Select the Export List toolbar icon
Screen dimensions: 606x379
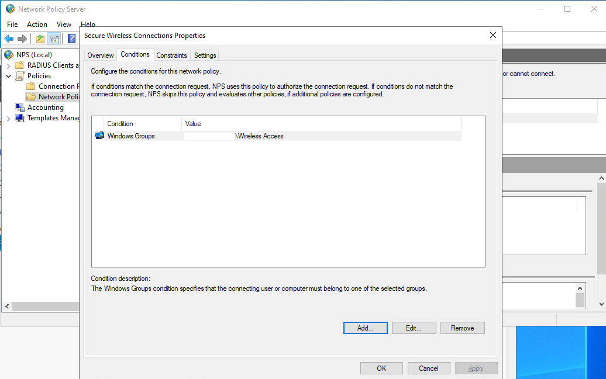[x=39, y=39]
